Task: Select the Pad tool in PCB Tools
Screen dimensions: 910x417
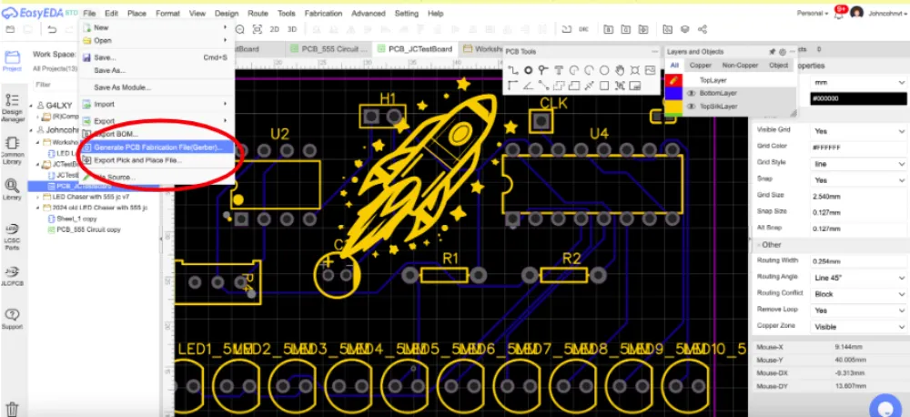Action: tap(528, 70)
